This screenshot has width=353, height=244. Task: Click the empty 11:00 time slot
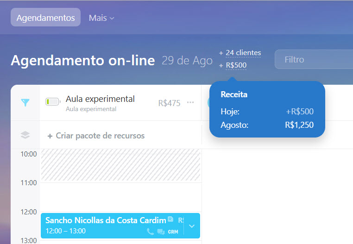click(x=120, y=197)
